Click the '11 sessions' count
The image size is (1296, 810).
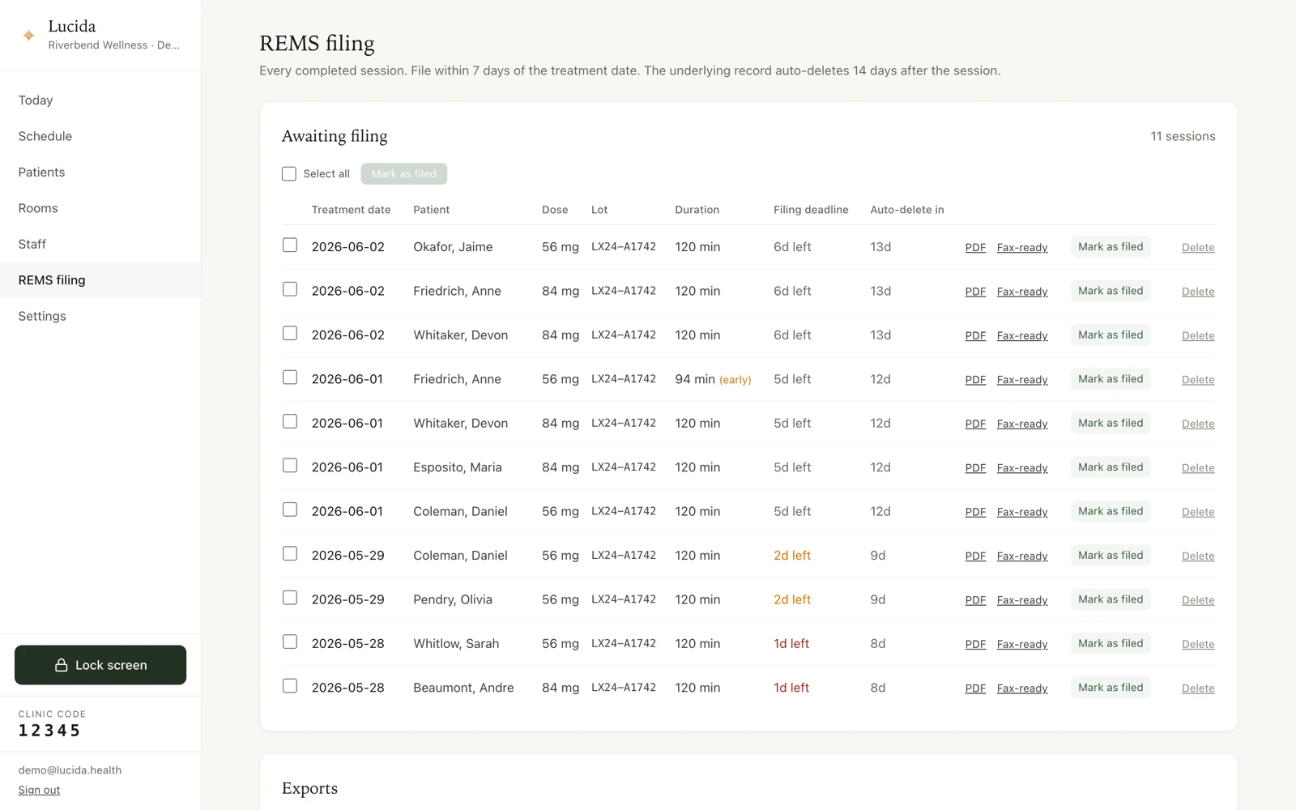[1183, 136]
